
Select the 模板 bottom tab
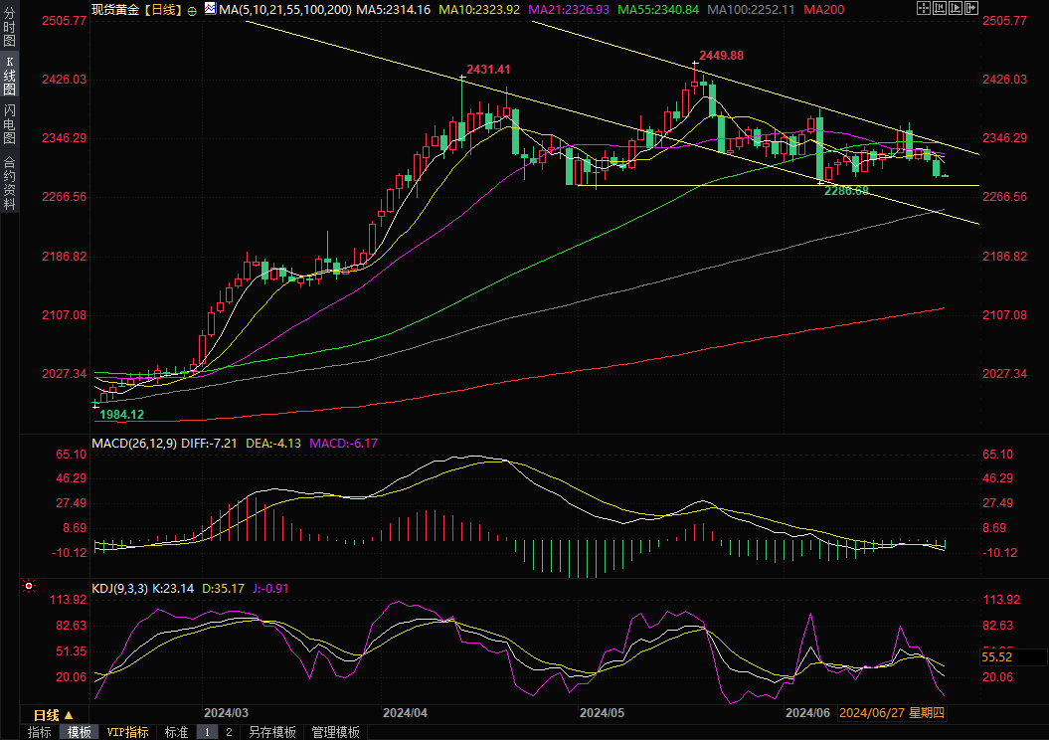coord(80,732)
